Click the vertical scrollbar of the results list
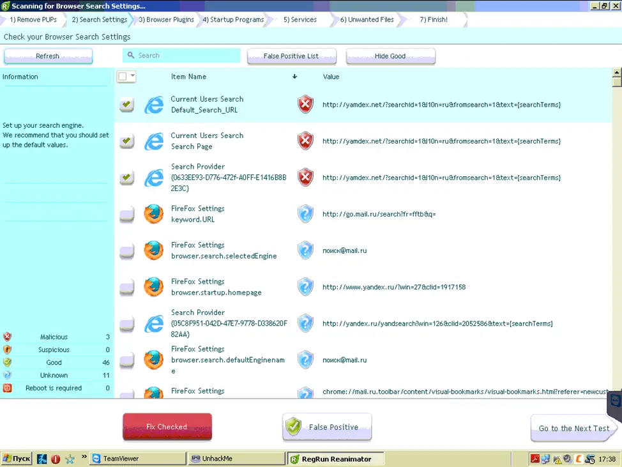622x467 pixels. pyautogui.click(x=616, y=236)
